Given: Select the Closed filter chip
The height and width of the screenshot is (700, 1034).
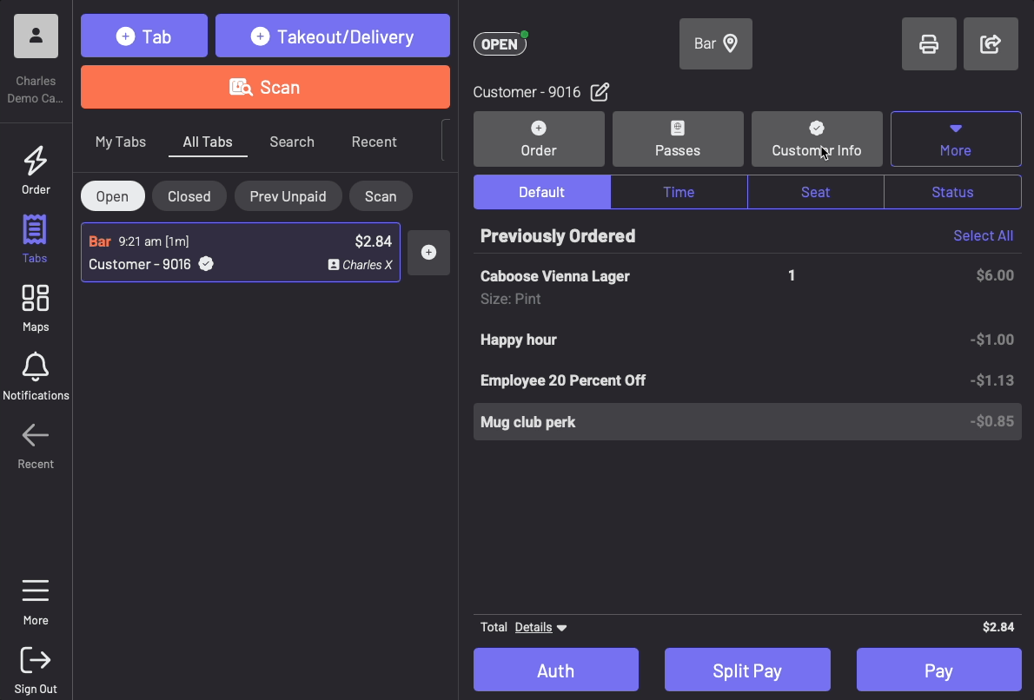Looking at the screenshot, I should tap(189, 196).
